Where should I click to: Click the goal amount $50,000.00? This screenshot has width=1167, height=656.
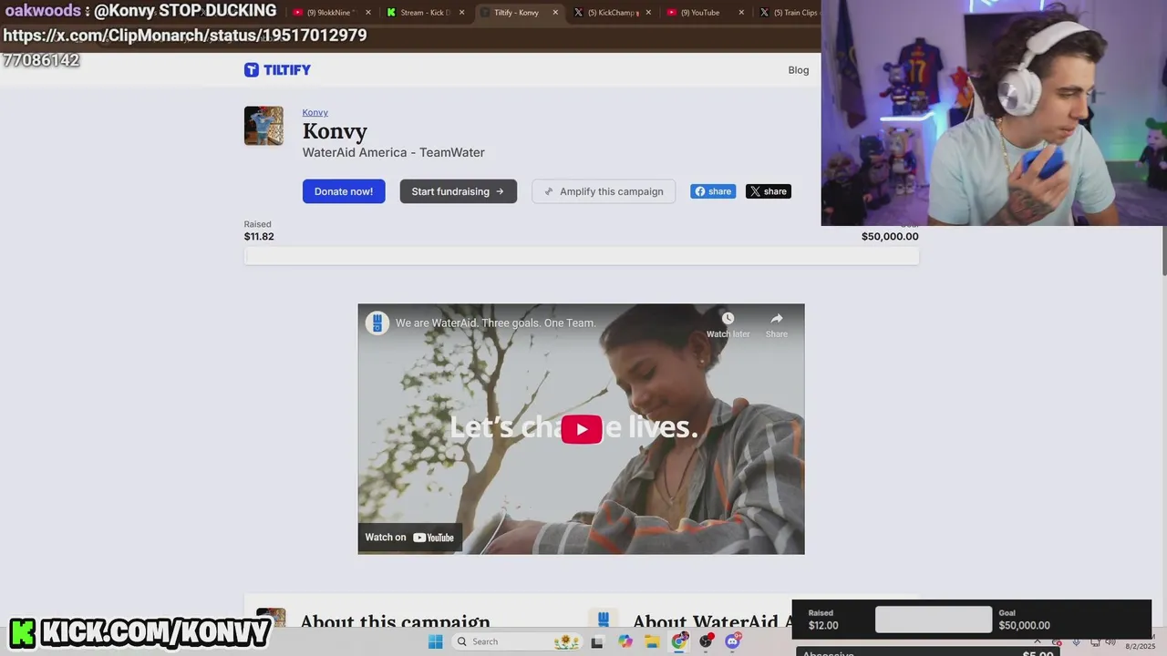890,237
